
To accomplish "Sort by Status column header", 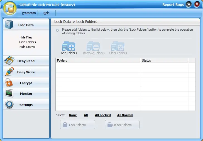I will [x=164, y=60].
